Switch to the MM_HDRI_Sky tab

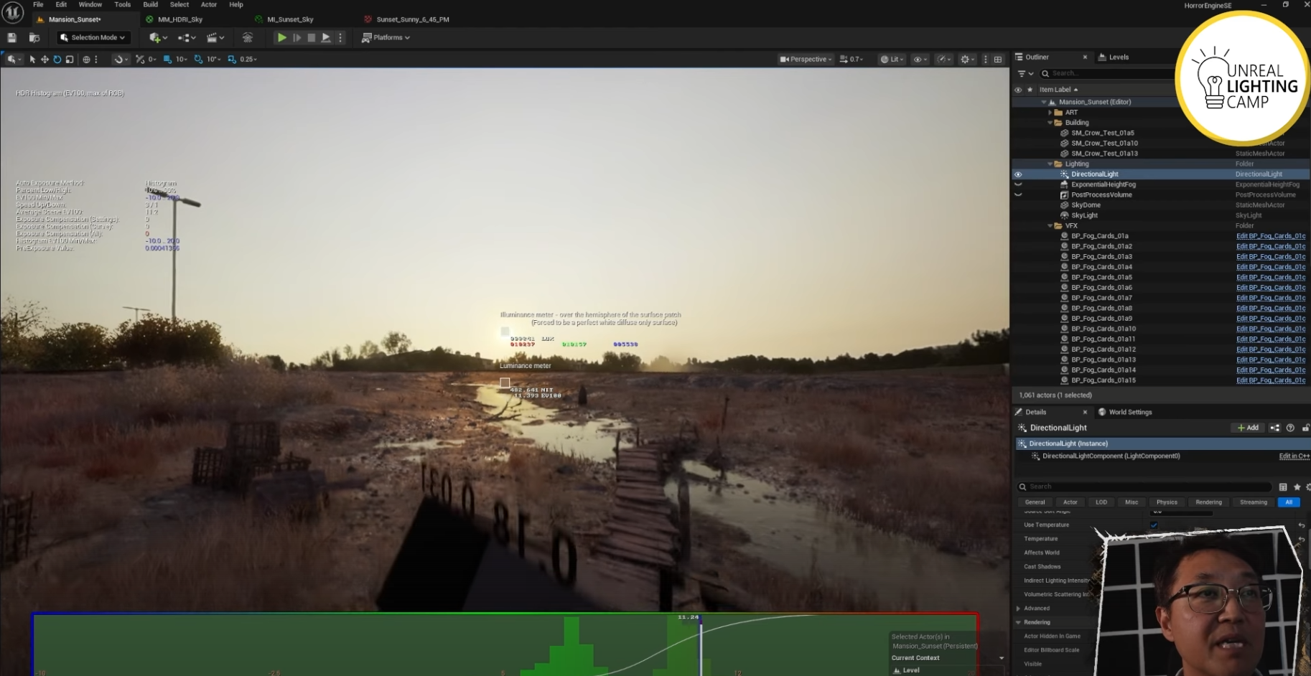[179, 19]
